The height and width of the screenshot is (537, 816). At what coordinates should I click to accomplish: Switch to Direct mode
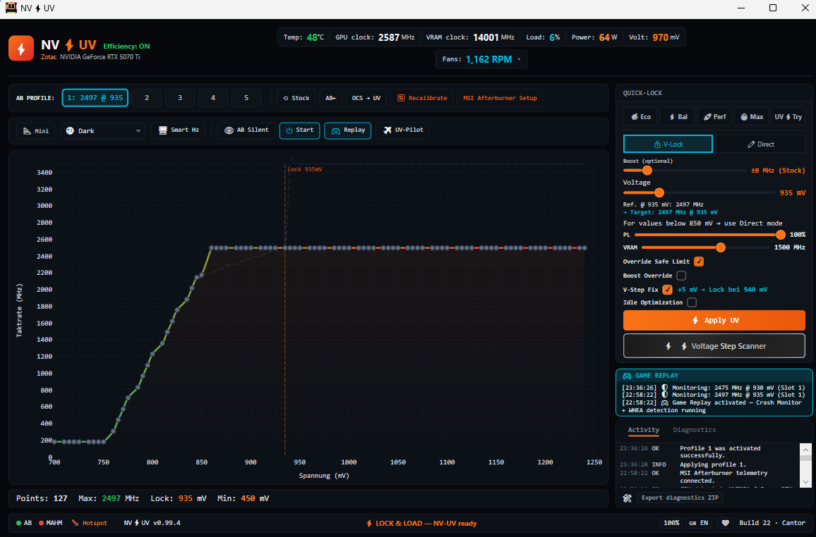click(x=760, y=144)
